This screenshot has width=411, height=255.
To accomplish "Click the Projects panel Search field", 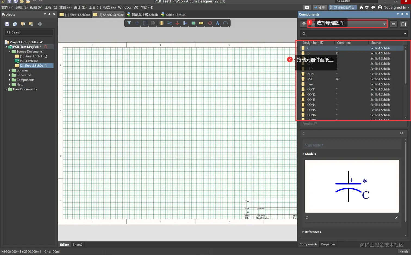I will click(29, 32).
